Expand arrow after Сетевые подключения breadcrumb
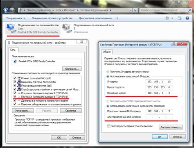 point(110,10)
